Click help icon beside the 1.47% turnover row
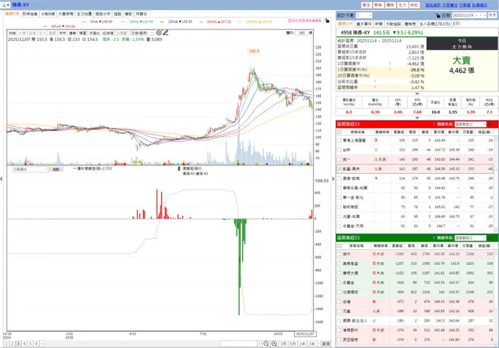Viewport: 499px width, 348px height. pos(375,88)
